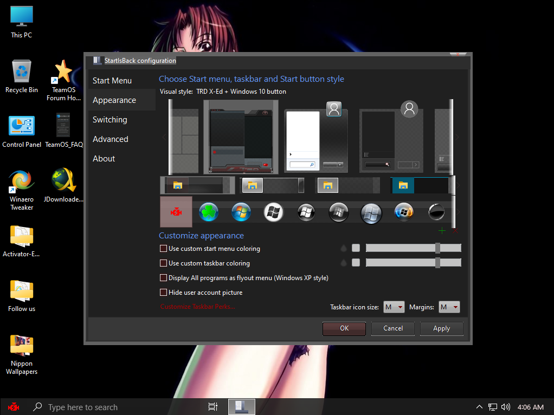This screenshot has width=554, height=415.
Task: Open the Taskbar icon size dropdown
Action: tap(394, 307)
